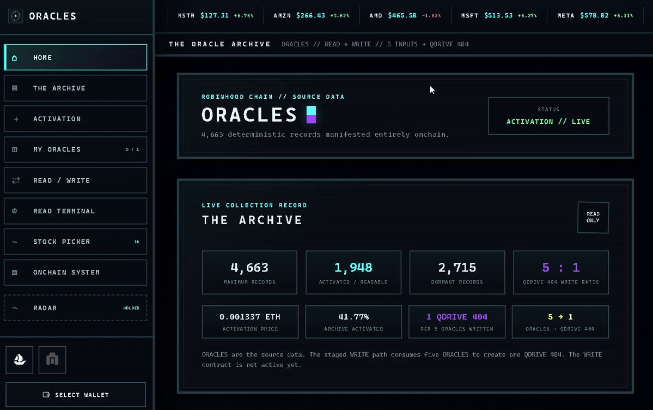Image resolution: width=653 pixels, height=410 pixels.
Task: Click the AMZN $266.43 ticker entry
Action: (311, 15)
